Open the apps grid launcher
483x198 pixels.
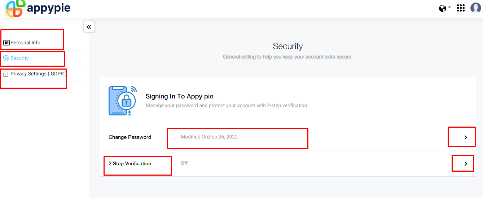tap(461, 8)
